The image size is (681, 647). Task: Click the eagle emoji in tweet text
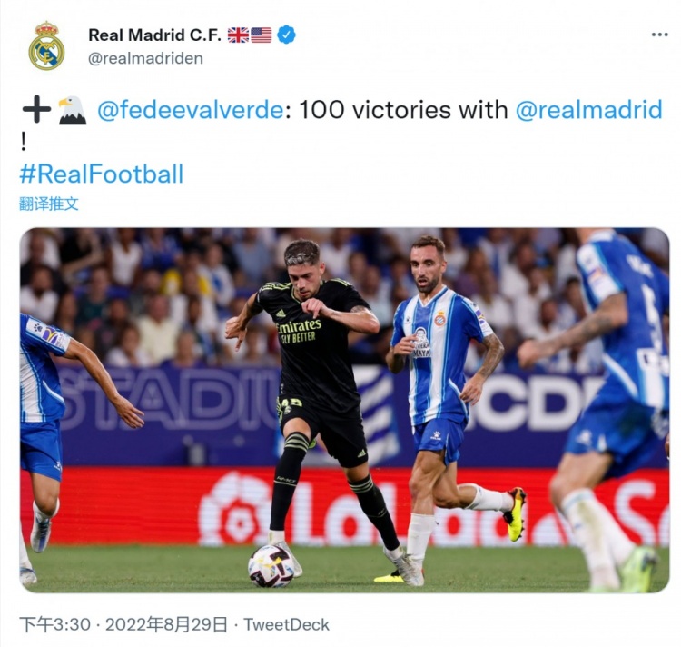pos(72,110)
